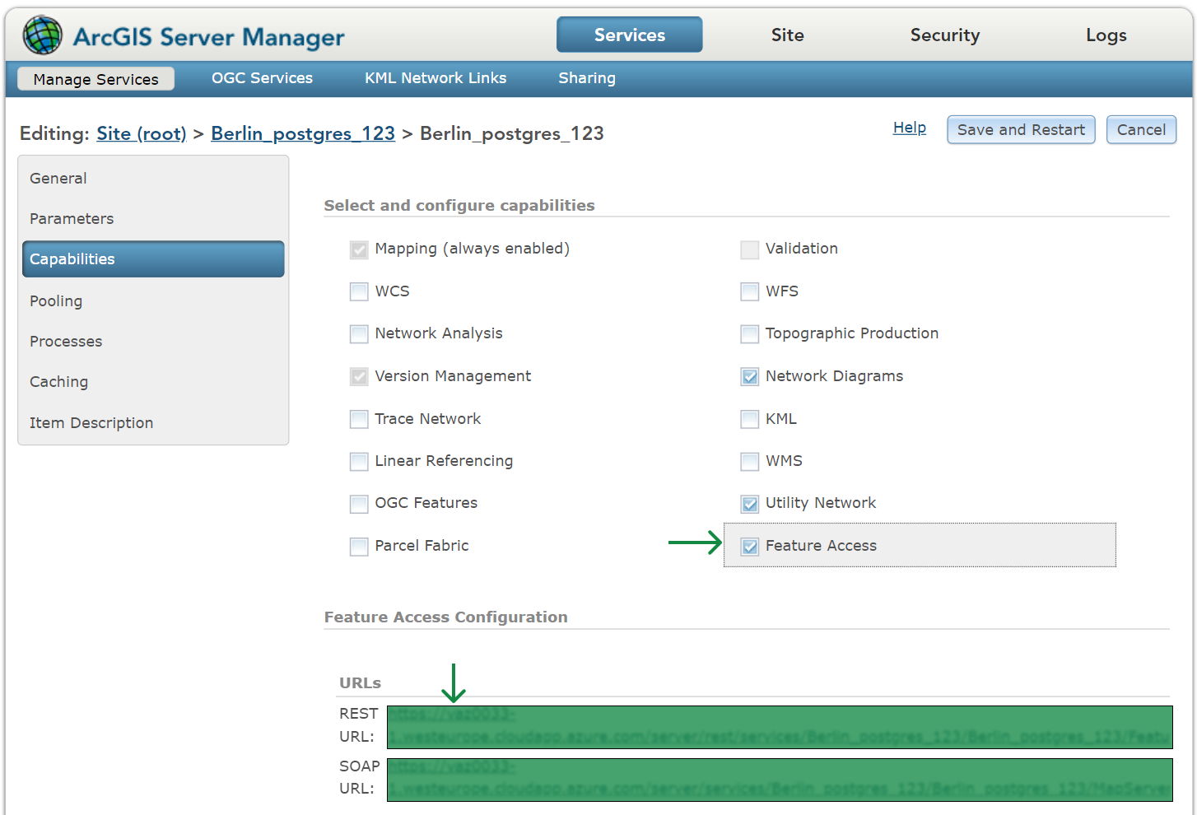Click the Mapping (always enabled) checkbox
Screen dimensions: 1197x815
pos(359,249)
